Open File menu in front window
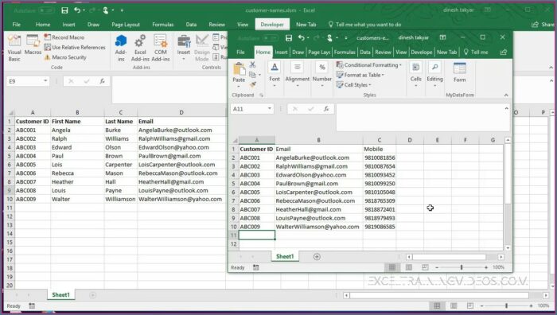 [x=240, y=52]
